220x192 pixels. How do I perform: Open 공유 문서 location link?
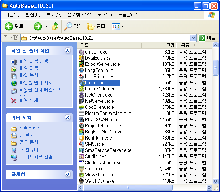pyautogui.click(x=29, y=142)
